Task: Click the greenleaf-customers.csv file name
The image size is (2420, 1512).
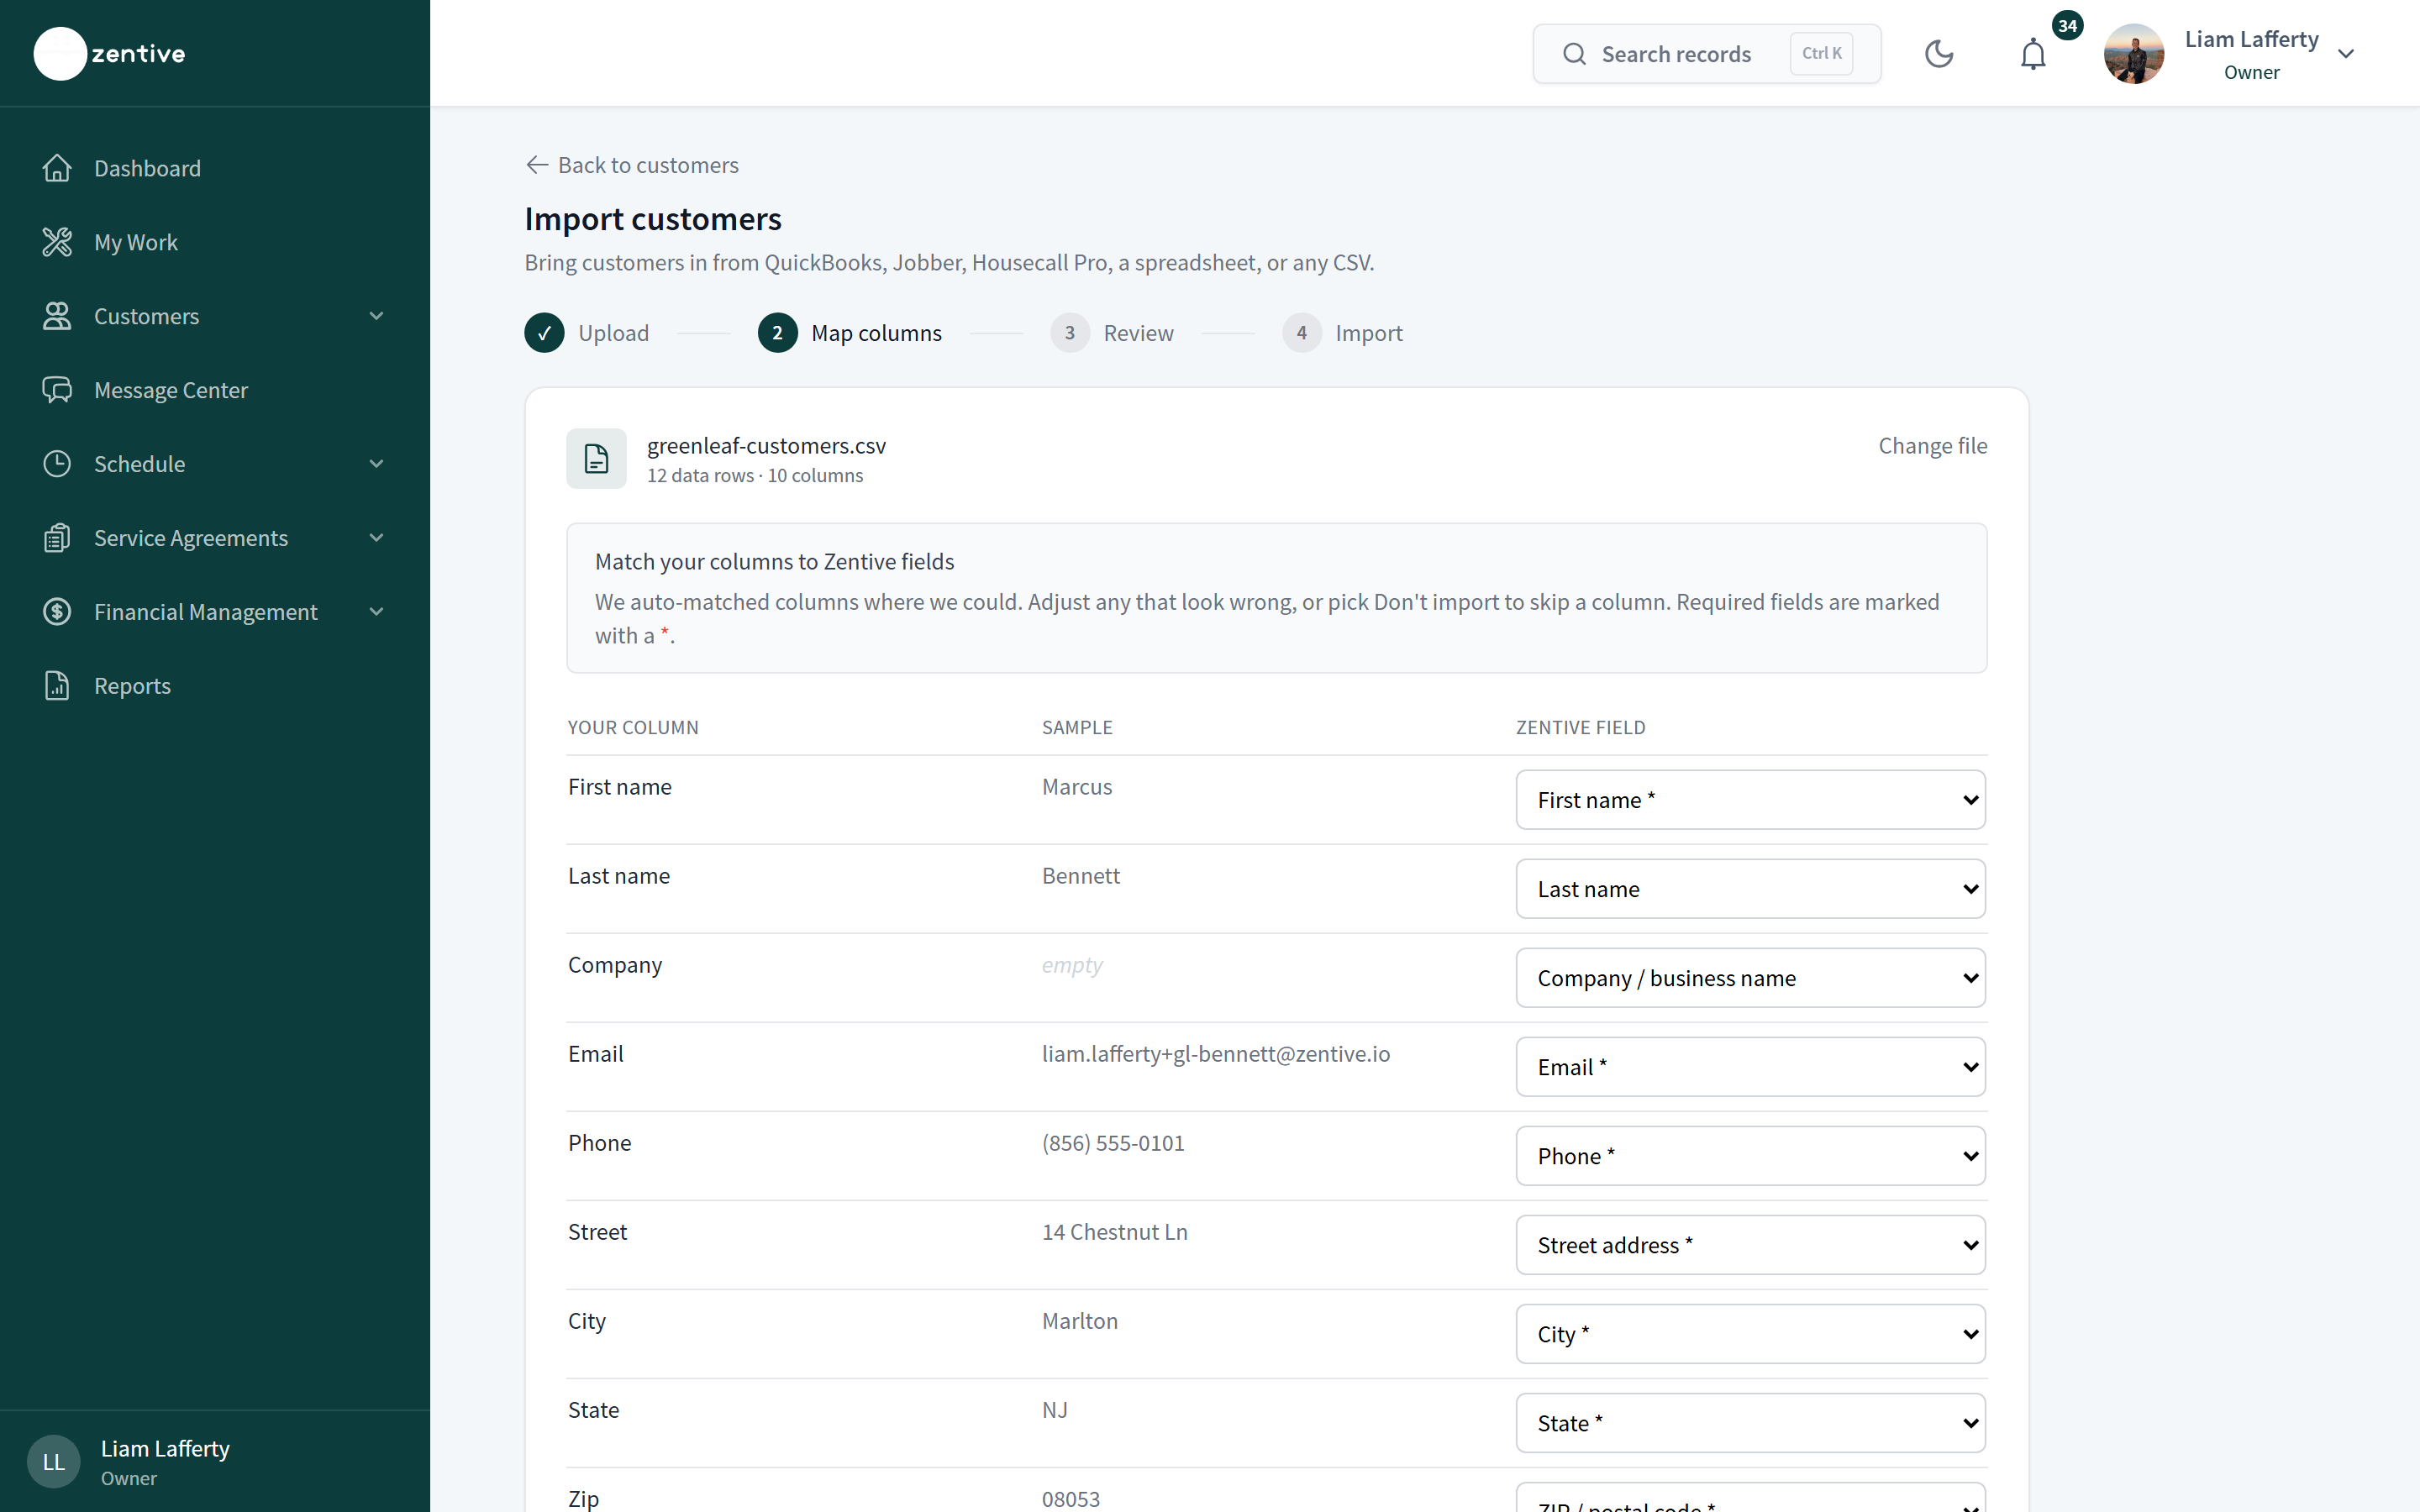Action: [766, 446]
